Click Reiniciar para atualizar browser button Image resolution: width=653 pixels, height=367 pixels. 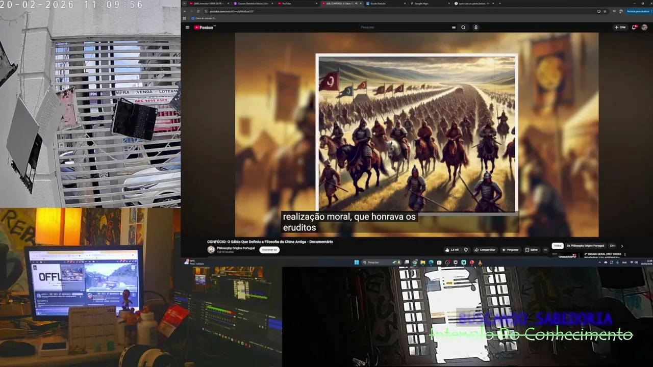click(638, 11)
